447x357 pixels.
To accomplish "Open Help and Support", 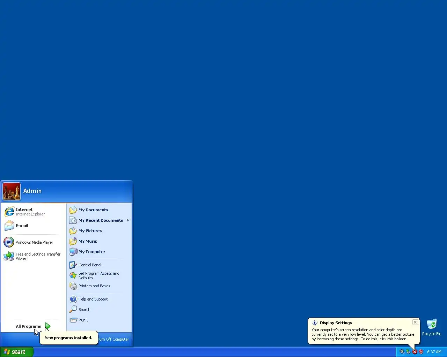I will pyautogui.click(x=99, y=299).
